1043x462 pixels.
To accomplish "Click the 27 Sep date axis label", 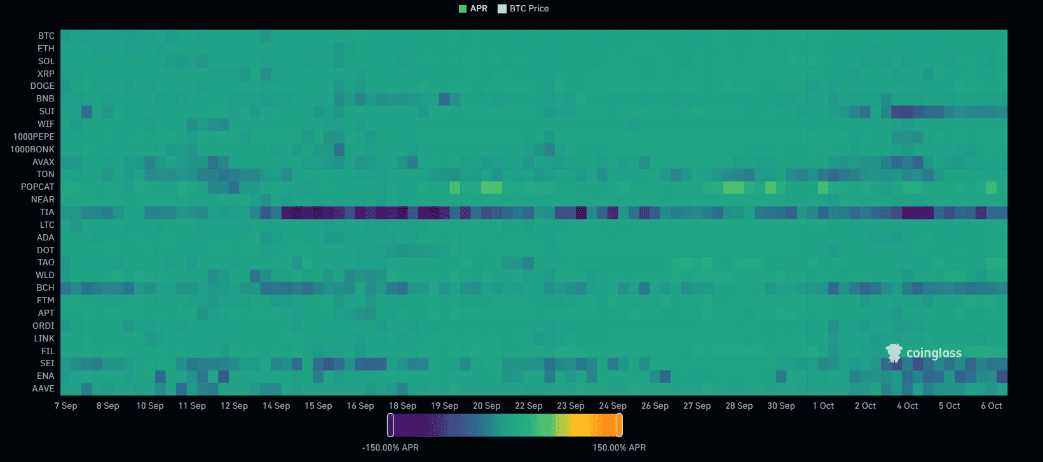I will pyautogui.click(x=697, y=406).
